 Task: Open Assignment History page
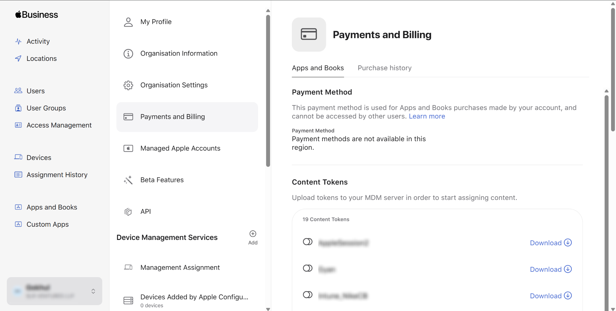tap(57, 175)
